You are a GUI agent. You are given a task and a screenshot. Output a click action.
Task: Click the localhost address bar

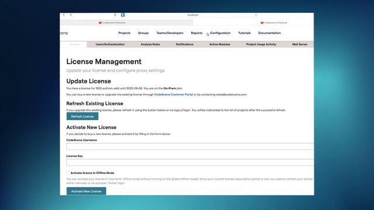click(193, 15)
